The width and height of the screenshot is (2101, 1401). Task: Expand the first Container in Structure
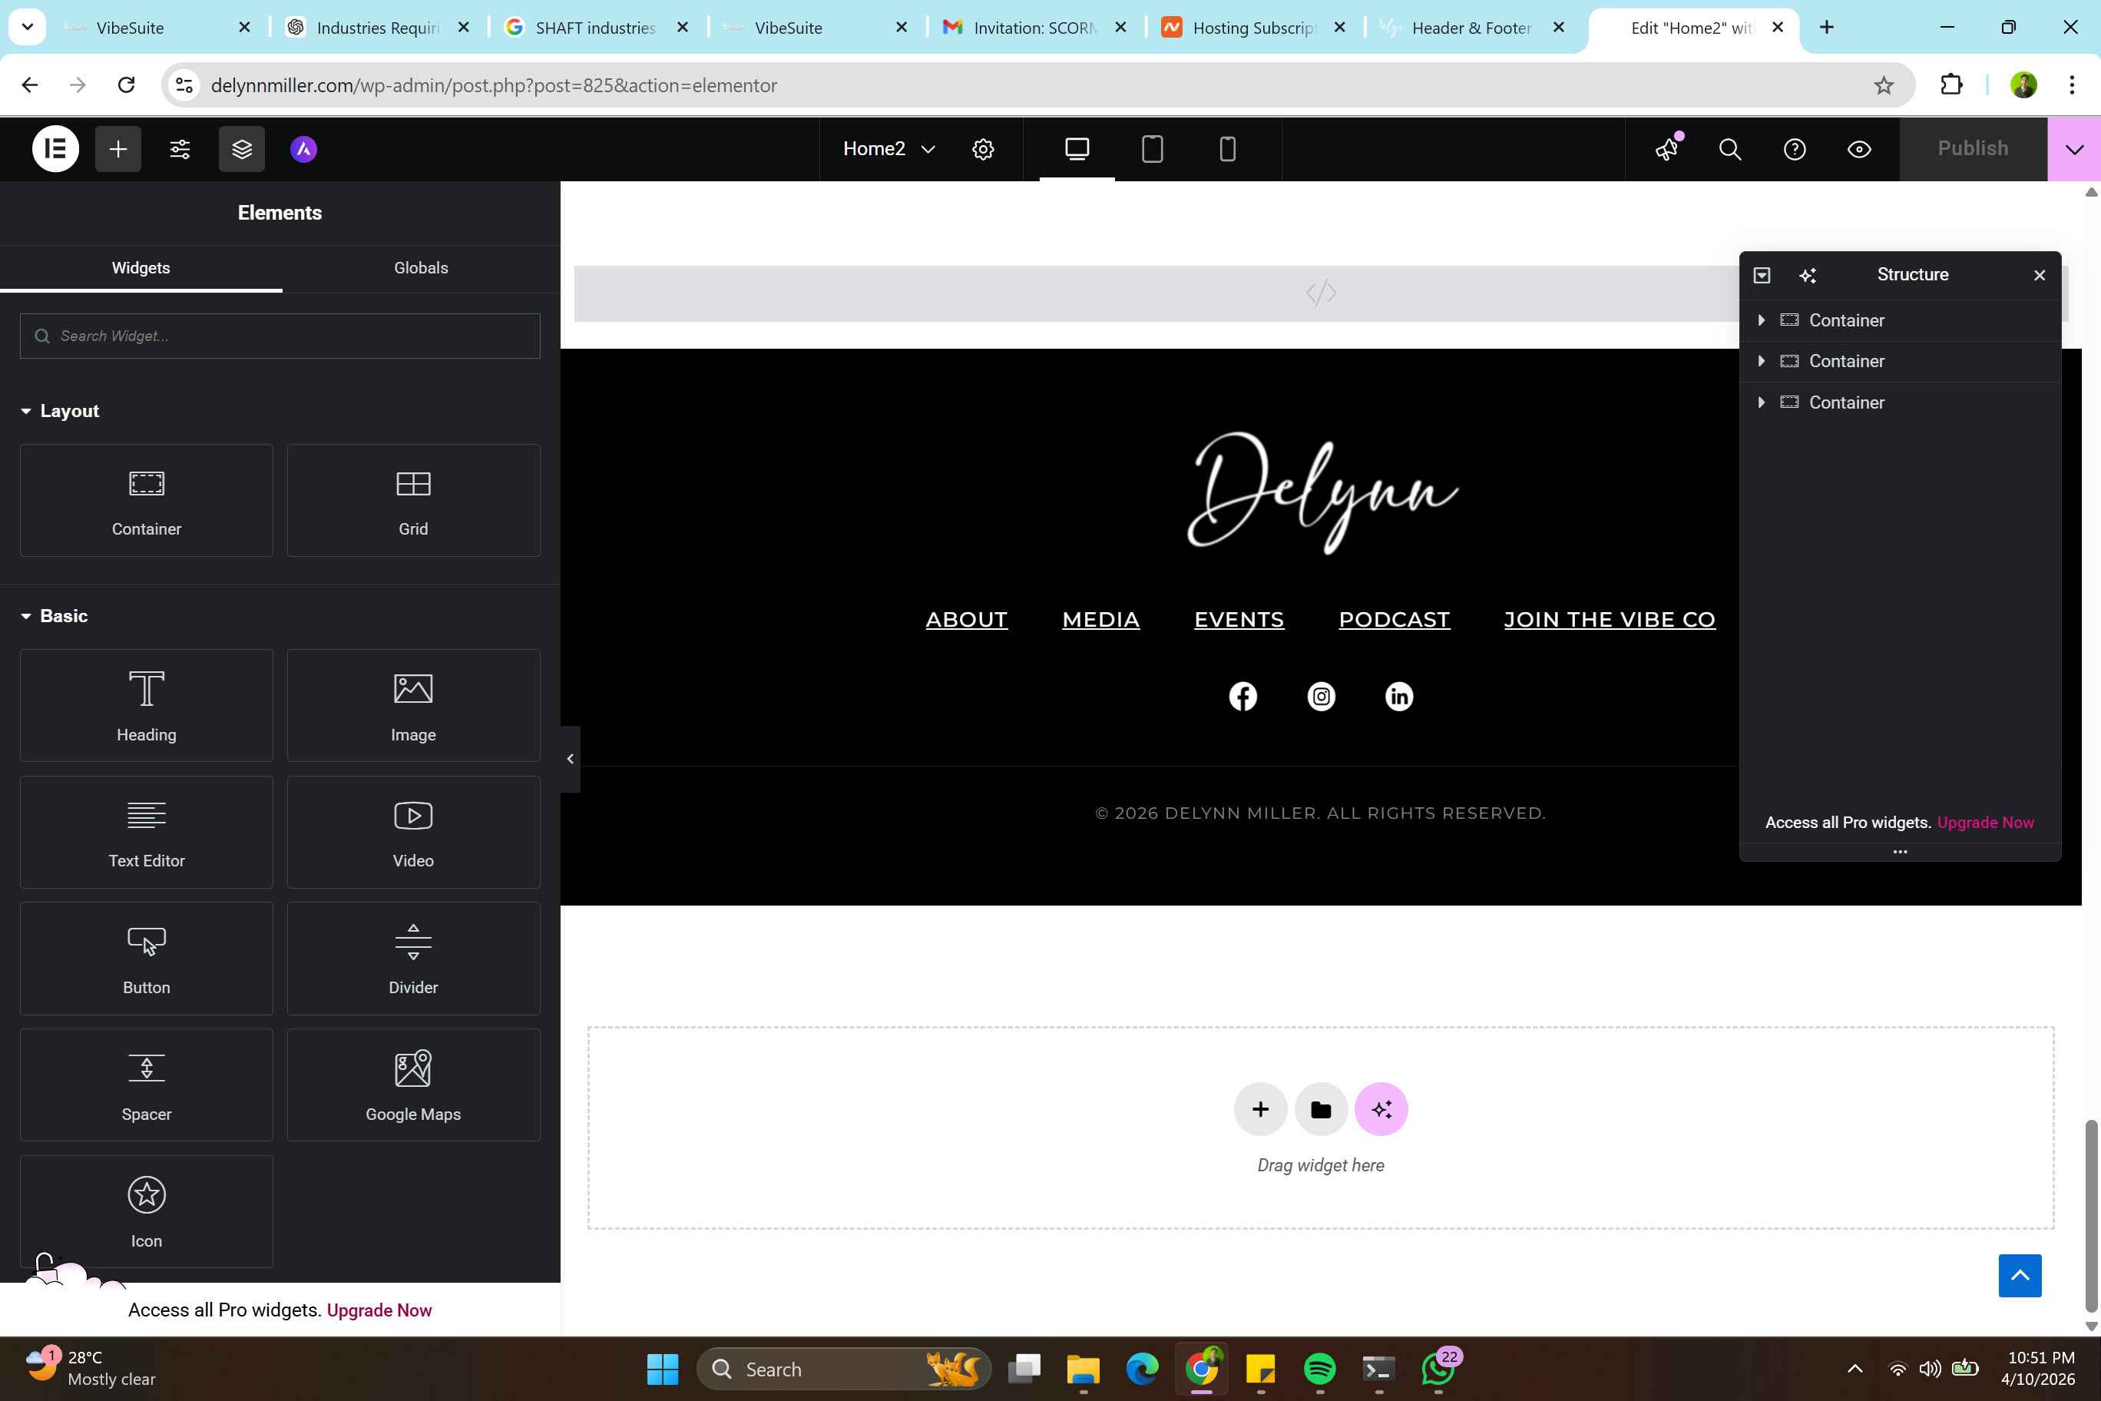coord(1761,320)
